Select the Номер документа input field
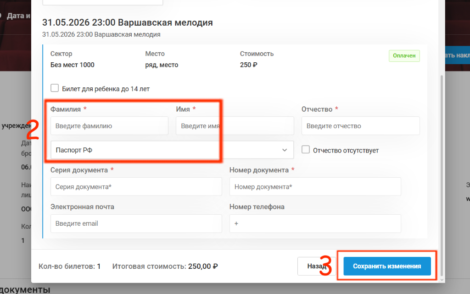 tap(315, 187)
